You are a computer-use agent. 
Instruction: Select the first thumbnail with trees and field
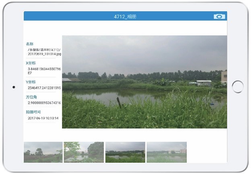[43, 152]
